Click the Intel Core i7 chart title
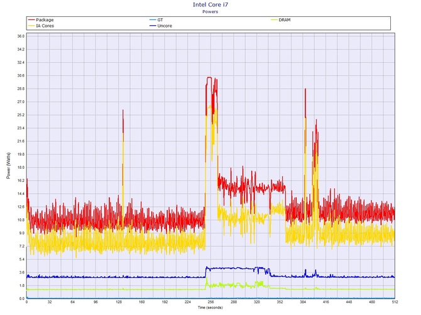This screenshot has height=315, width=421. pos(210,4)
